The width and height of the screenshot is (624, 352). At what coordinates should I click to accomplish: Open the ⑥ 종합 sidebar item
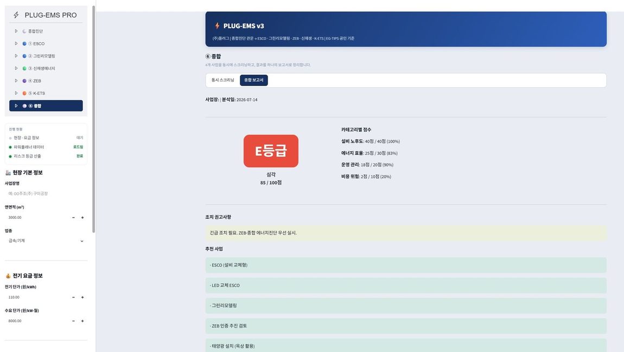pyautogui.click(x=46, y=106)
